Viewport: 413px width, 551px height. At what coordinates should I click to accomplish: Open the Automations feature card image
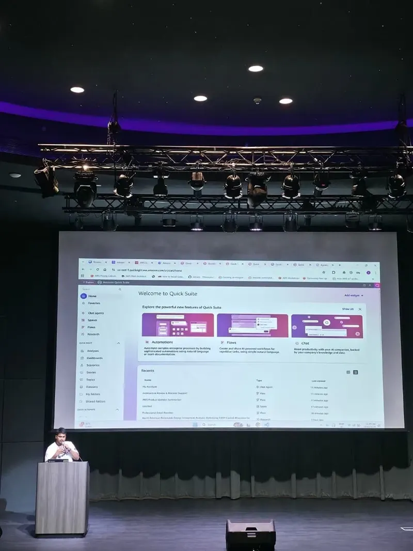pyautogui.click(x=178, y=325)
